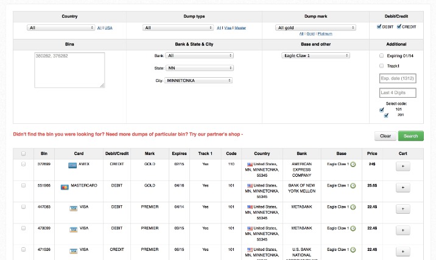Click the US flag in Bank of New York Mellon row

[x=250, y=186]
